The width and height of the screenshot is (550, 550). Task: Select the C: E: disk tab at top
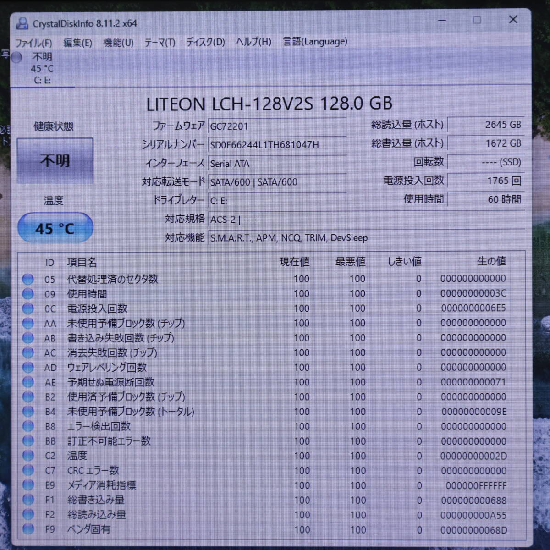(x=42, y=69)
